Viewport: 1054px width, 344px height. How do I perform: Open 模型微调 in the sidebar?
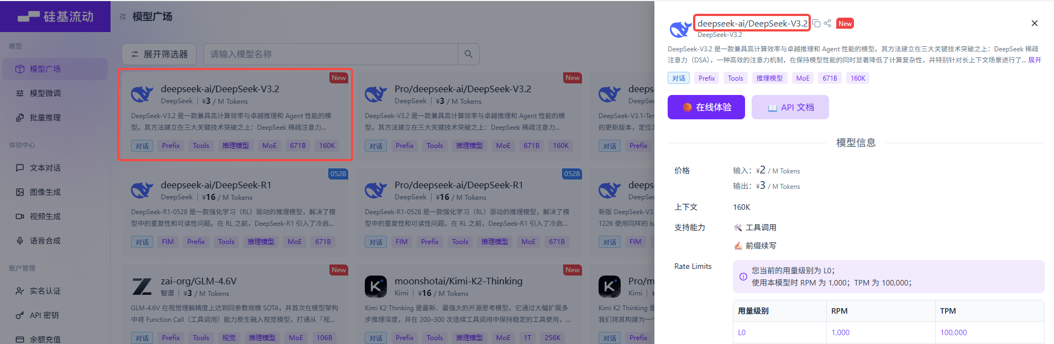coord(55,93)
